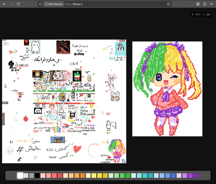Choose the darkest red swatch
The image size is (216, 184).
click(60, 175)
